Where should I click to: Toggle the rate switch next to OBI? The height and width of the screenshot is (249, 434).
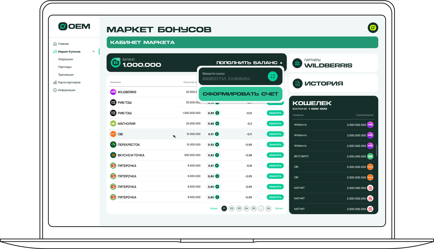[217, 134]
